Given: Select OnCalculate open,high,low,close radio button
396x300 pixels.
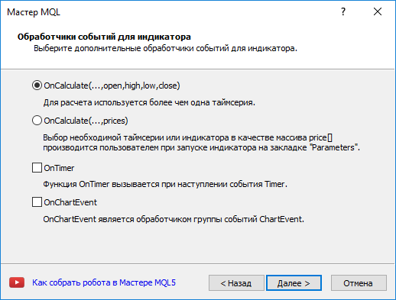Looking at the screenshot, I should (37, 85).
